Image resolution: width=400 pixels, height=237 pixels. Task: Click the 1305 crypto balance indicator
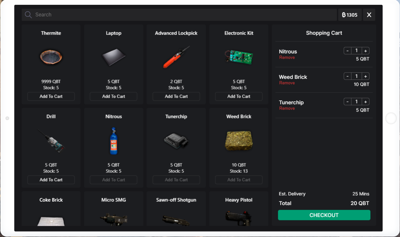tap(350, 15)
